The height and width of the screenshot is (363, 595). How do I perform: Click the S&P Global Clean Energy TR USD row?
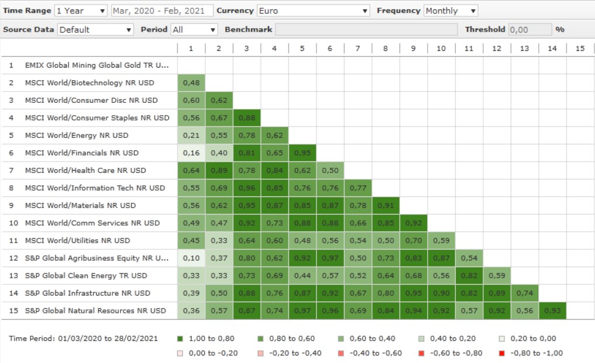coord(86,276)
